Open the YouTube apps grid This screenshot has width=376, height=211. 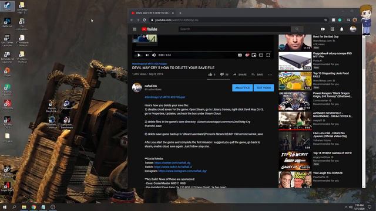point(332,29)
